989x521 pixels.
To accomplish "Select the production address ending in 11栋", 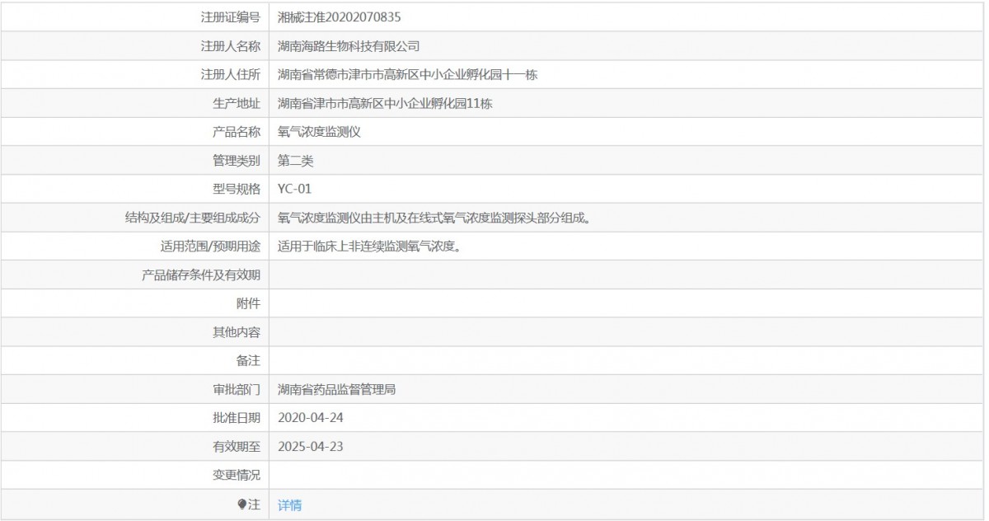I will click(386, 103).
